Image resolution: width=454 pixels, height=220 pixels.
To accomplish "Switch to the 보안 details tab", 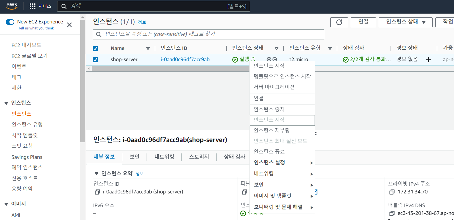I will pos(135,157).
